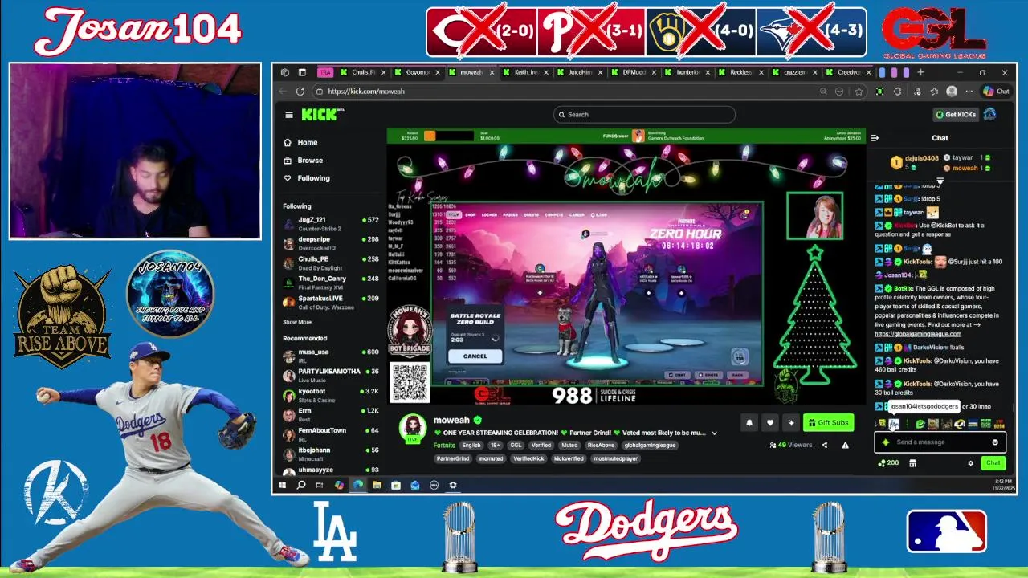Image resolution: width=1028 pixels, height=578 pixels.
Task: Expand Show More in Following list
Action: coord(297,322)
